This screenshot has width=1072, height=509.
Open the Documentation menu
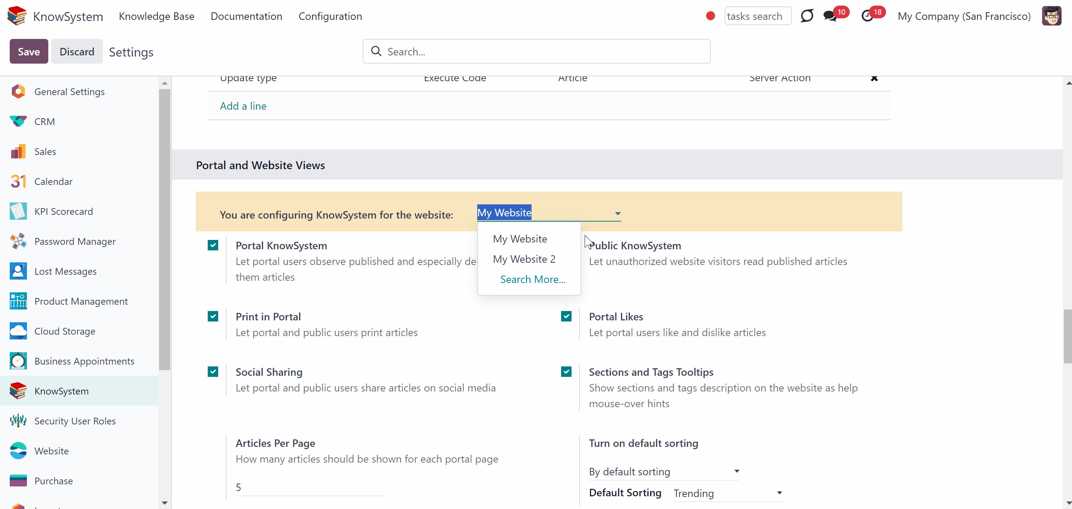246,16
